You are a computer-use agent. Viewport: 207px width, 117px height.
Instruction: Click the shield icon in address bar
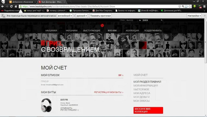point(180,6)
